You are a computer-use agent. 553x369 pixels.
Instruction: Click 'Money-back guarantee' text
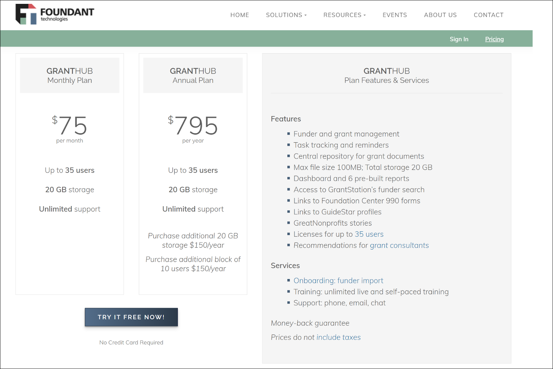(x=310, y=323)
